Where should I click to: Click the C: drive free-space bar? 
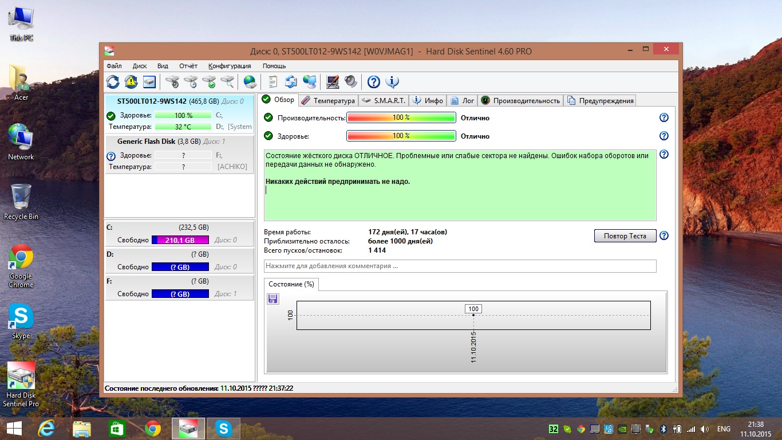point(180,240)
